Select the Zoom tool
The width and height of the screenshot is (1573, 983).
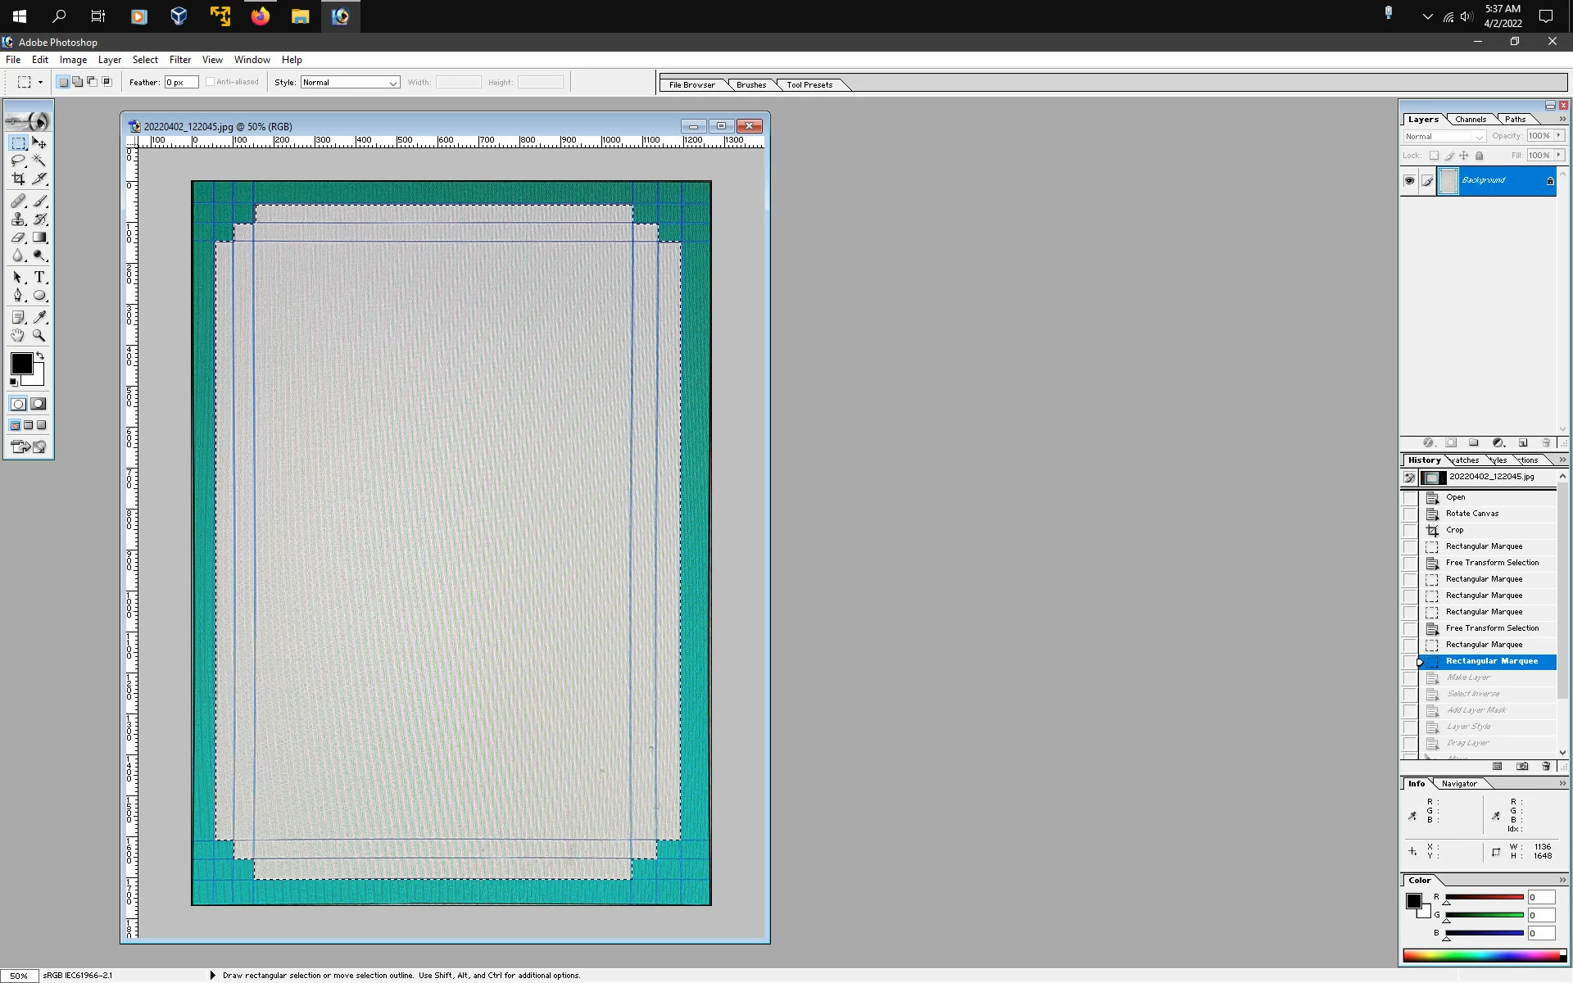click(39, 335)
